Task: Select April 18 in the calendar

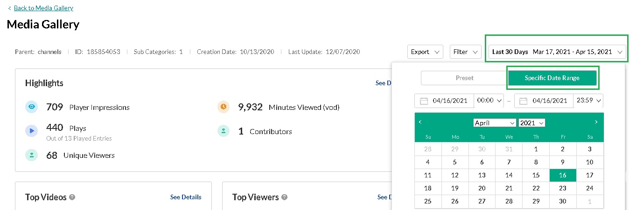Action: tap(428, 188)
